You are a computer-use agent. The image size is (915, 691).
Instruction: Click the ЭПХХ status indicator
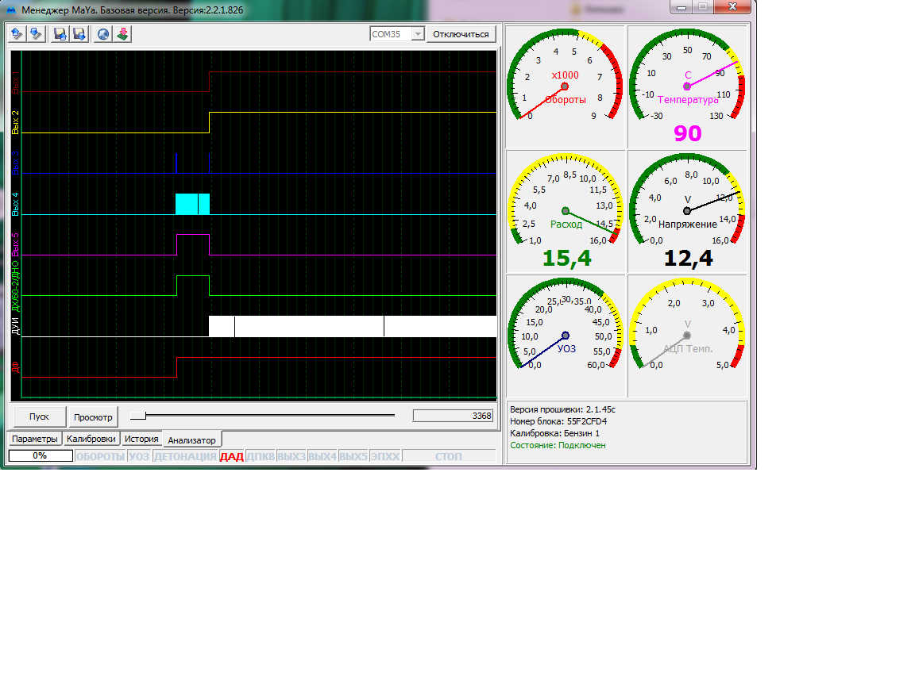coord(385,456)
